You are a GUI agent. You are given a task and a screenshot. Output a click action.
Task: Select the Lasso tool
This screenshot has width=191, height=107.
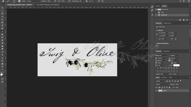point(2,14)
